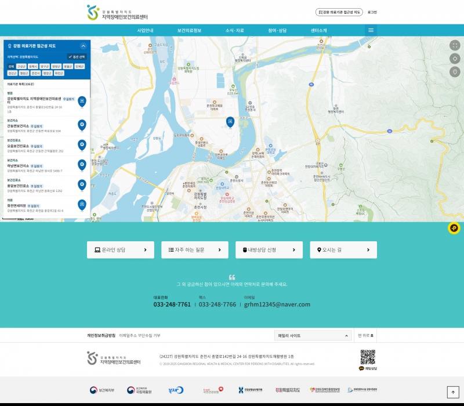464x406 pixels.
Task: Click the blue hospital marker on map
Action: [x=230, y=121]
